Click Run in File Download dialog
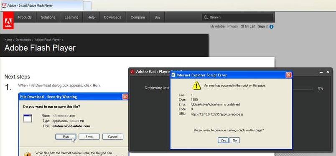The width and height of the screenshot is (336, 156). point(66,137)
